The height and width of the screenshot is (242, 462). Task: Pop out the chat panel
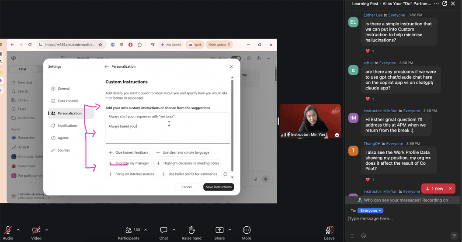click(445, 3)
